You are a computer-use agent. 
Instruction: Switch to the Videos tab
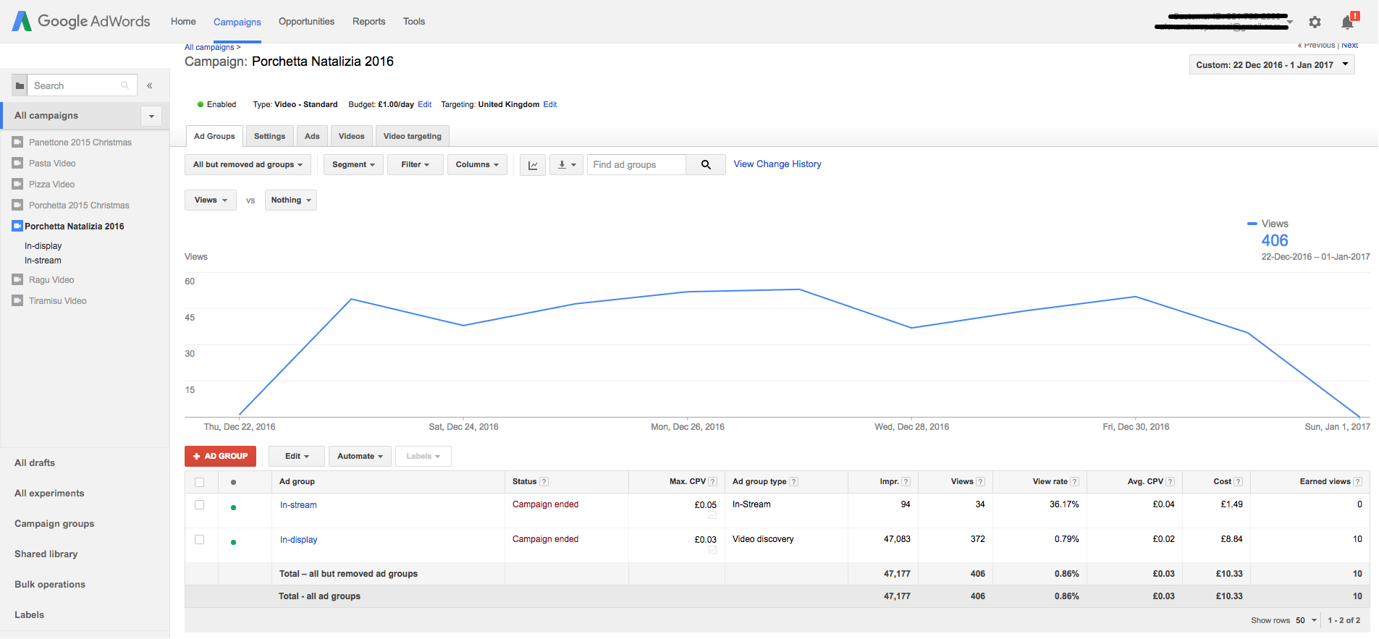point(351,136)
